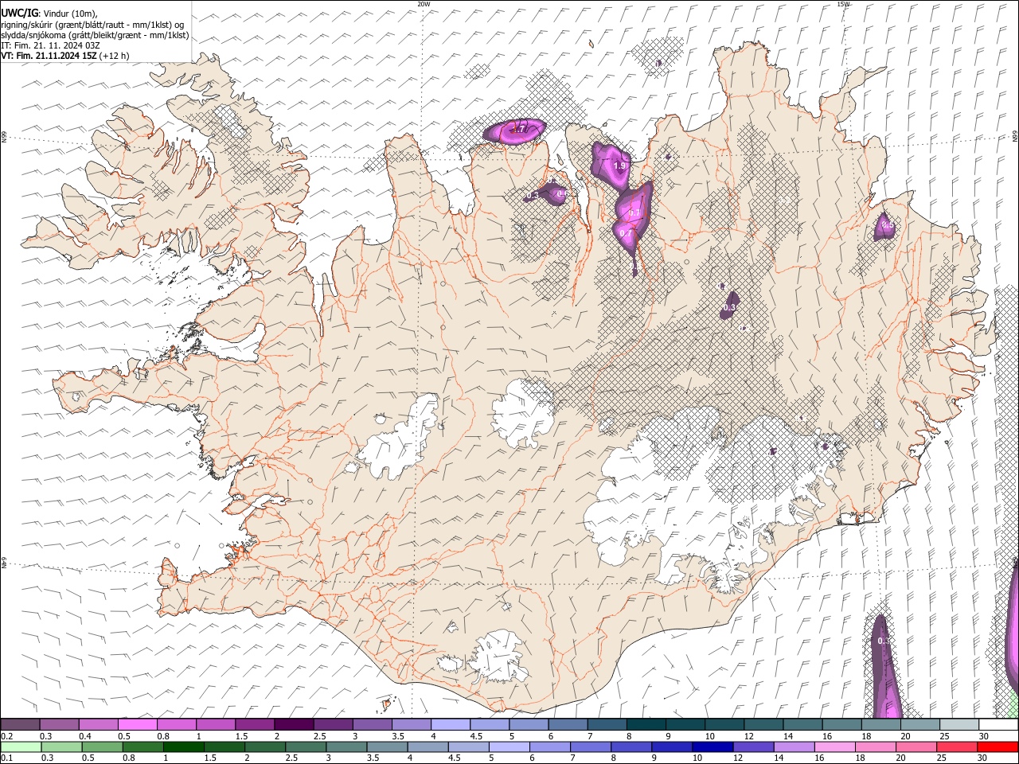Pick lower scale palest green swatch between 0.1 and 0.3
The height and width of the screenshot is (764, 1019).
tap(21, 746)
